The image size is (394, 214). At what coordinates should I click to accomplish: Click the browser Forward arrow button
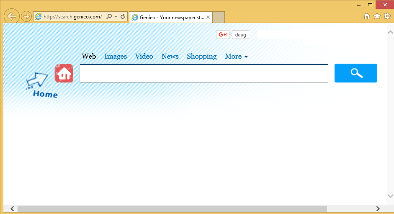click(26, 17)
